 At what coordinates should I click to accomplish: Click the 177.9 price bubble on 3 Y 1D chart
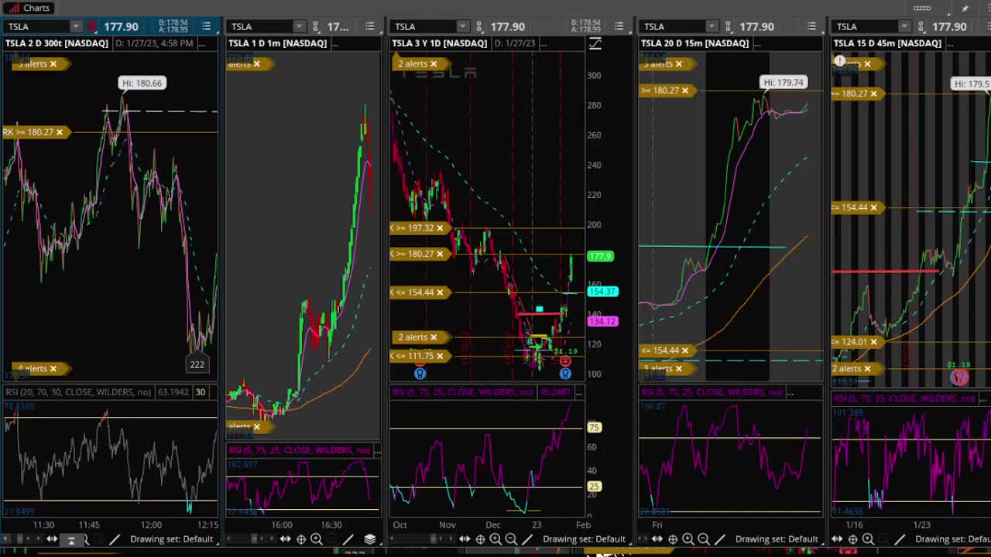(x=600, y=256)
